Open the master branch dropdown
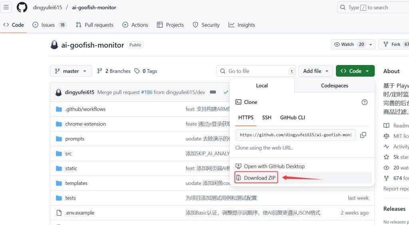This screenshot has width=409, height=225. (x=71, y=71)
